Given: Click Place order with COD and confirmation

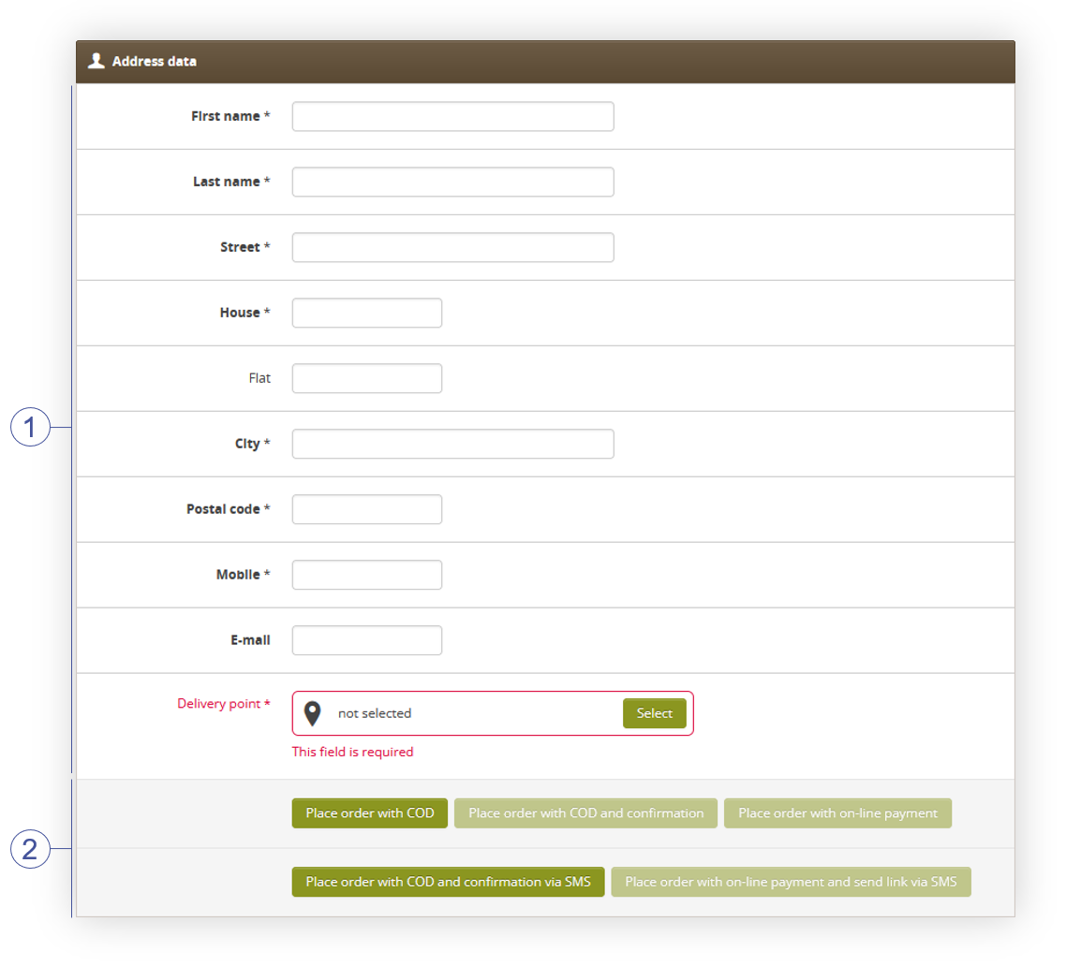Looking at the screenshot, I should click(586, 813).
